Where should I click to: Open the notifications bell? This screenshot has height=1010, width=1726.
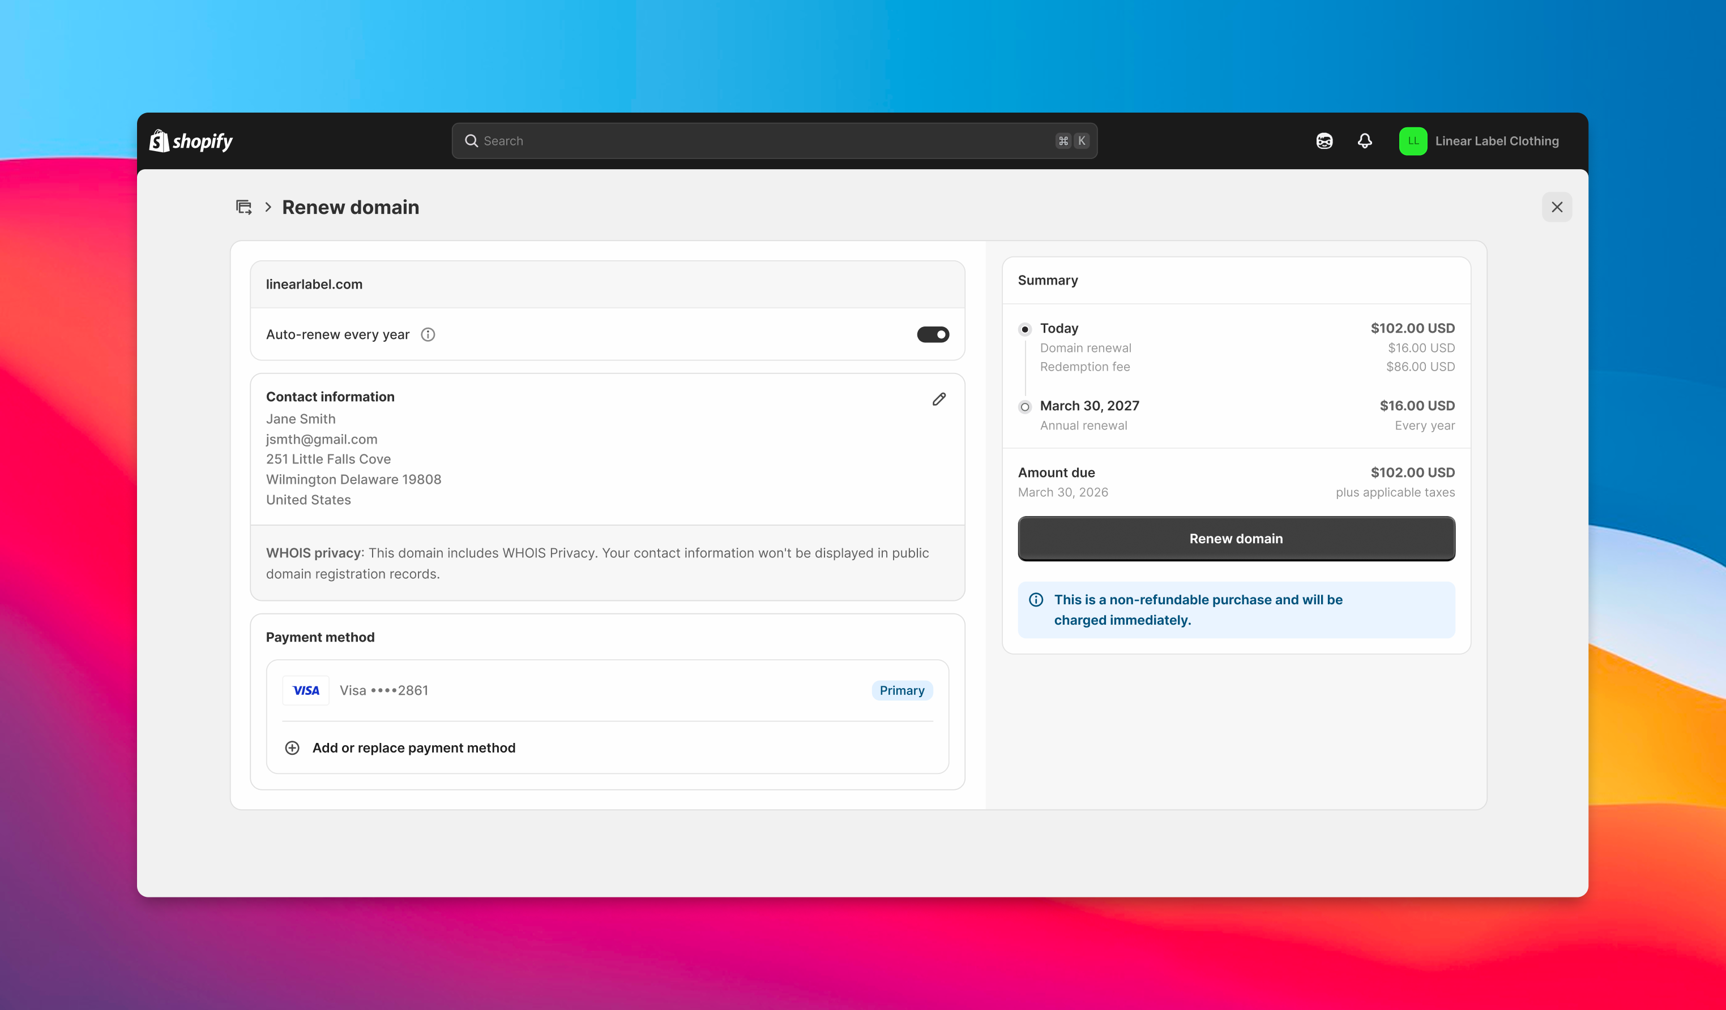1364,141
